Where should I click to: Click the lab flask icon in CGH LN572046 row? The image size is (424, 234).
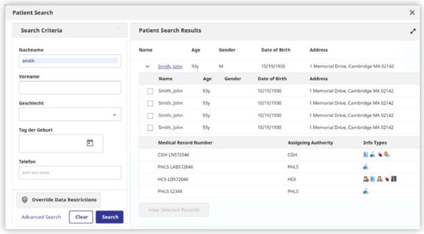point(373,155)
